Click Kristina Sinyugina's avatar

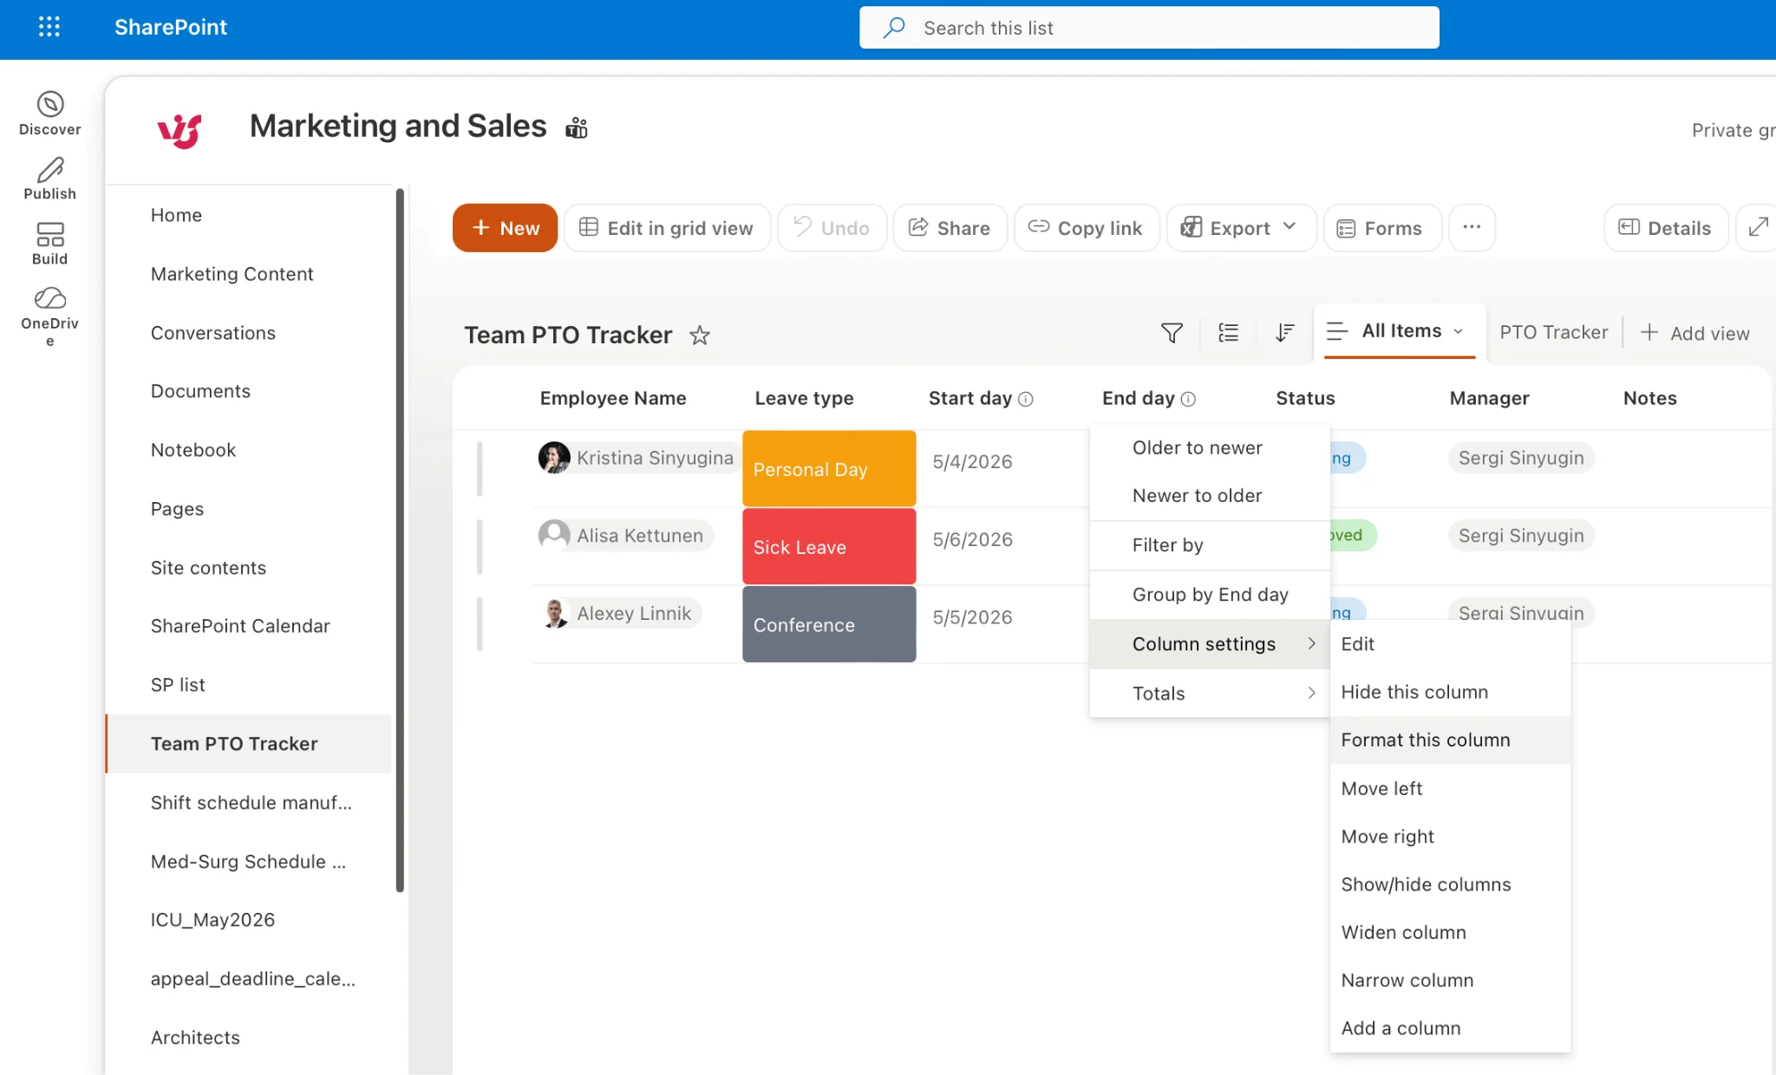(554, 458)
